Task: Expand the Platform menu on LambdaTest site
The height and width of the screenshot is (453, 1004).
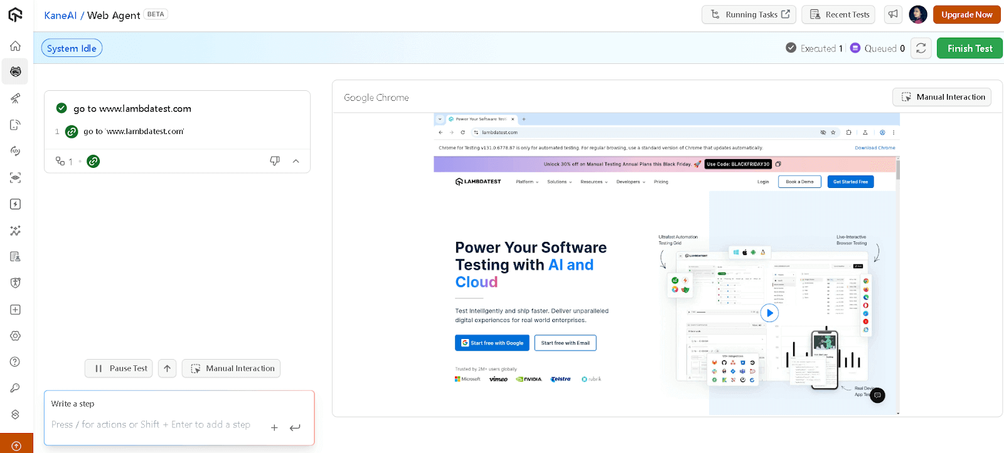Action: tap(526, 182)
